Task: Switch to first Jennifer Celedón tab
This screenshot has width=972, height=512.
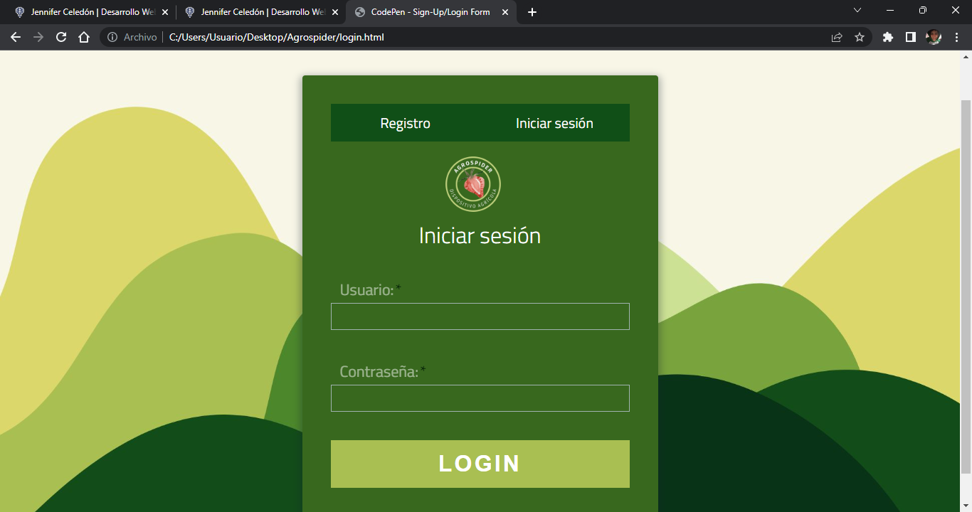Action: (85, 12)
